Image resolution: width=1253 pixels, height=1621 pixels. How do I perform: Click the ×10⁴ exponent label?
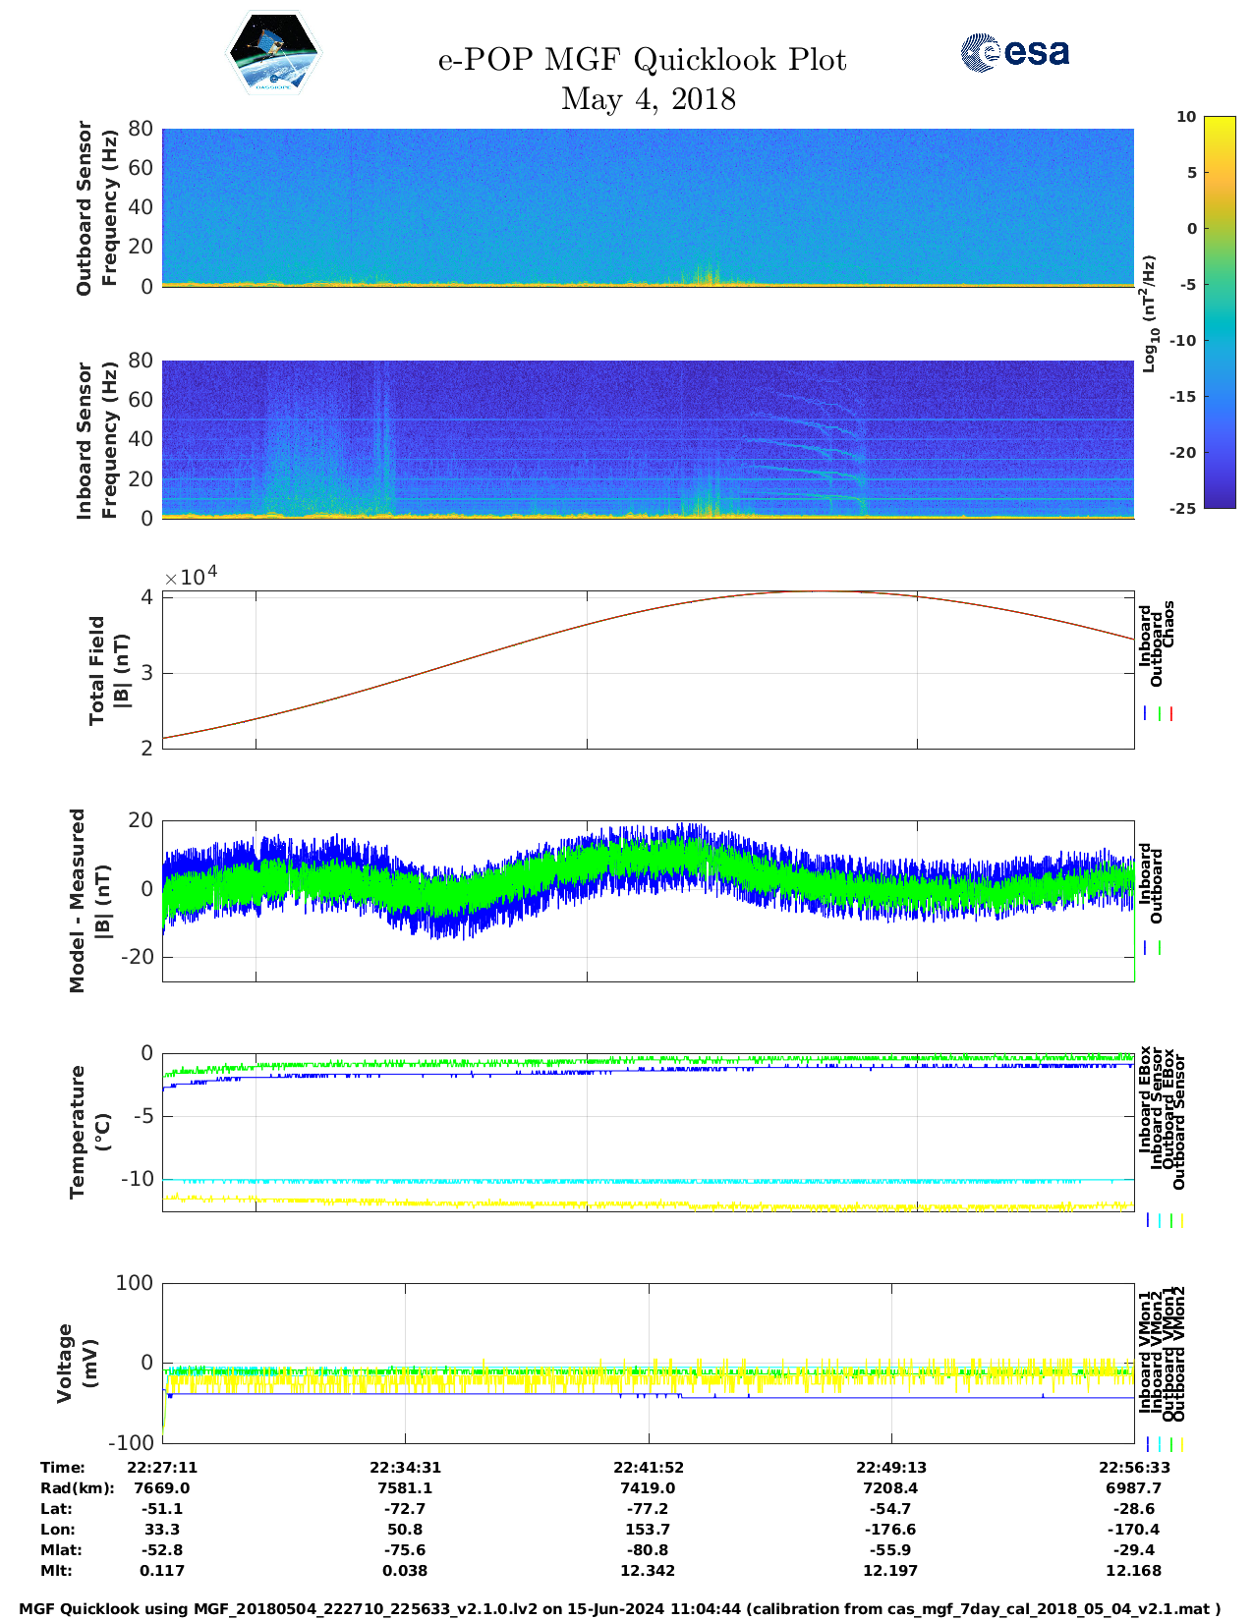point(191,577)
